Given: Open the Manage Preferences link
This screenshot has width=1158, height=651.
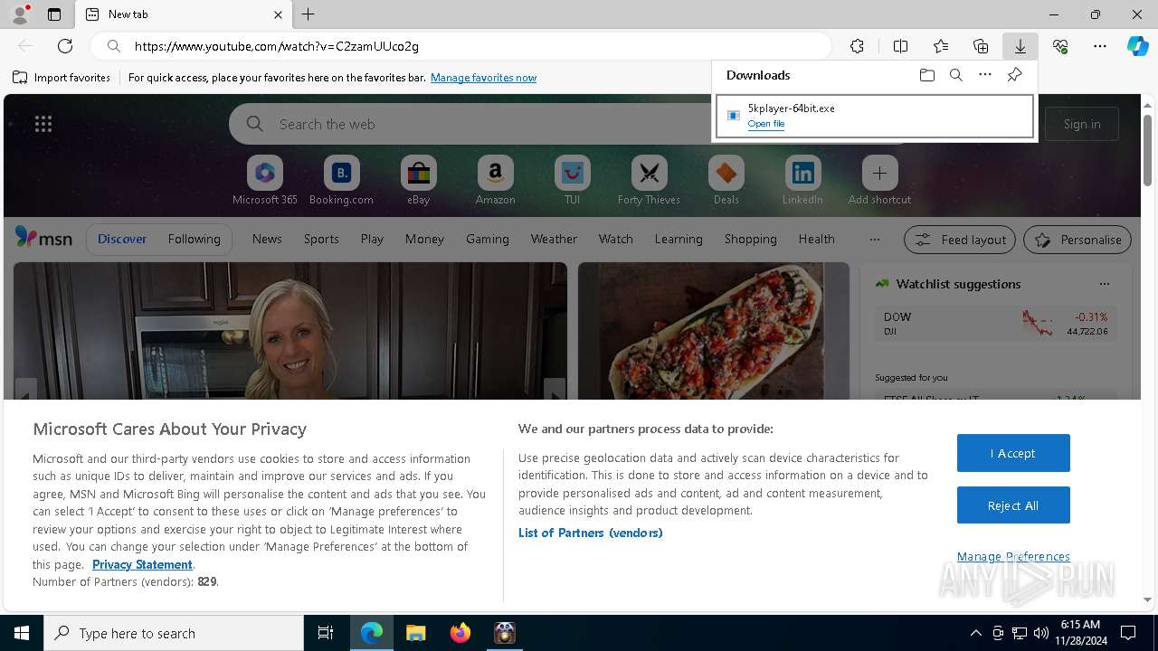Looking at the screenshot, I should tap(1013, 556).
